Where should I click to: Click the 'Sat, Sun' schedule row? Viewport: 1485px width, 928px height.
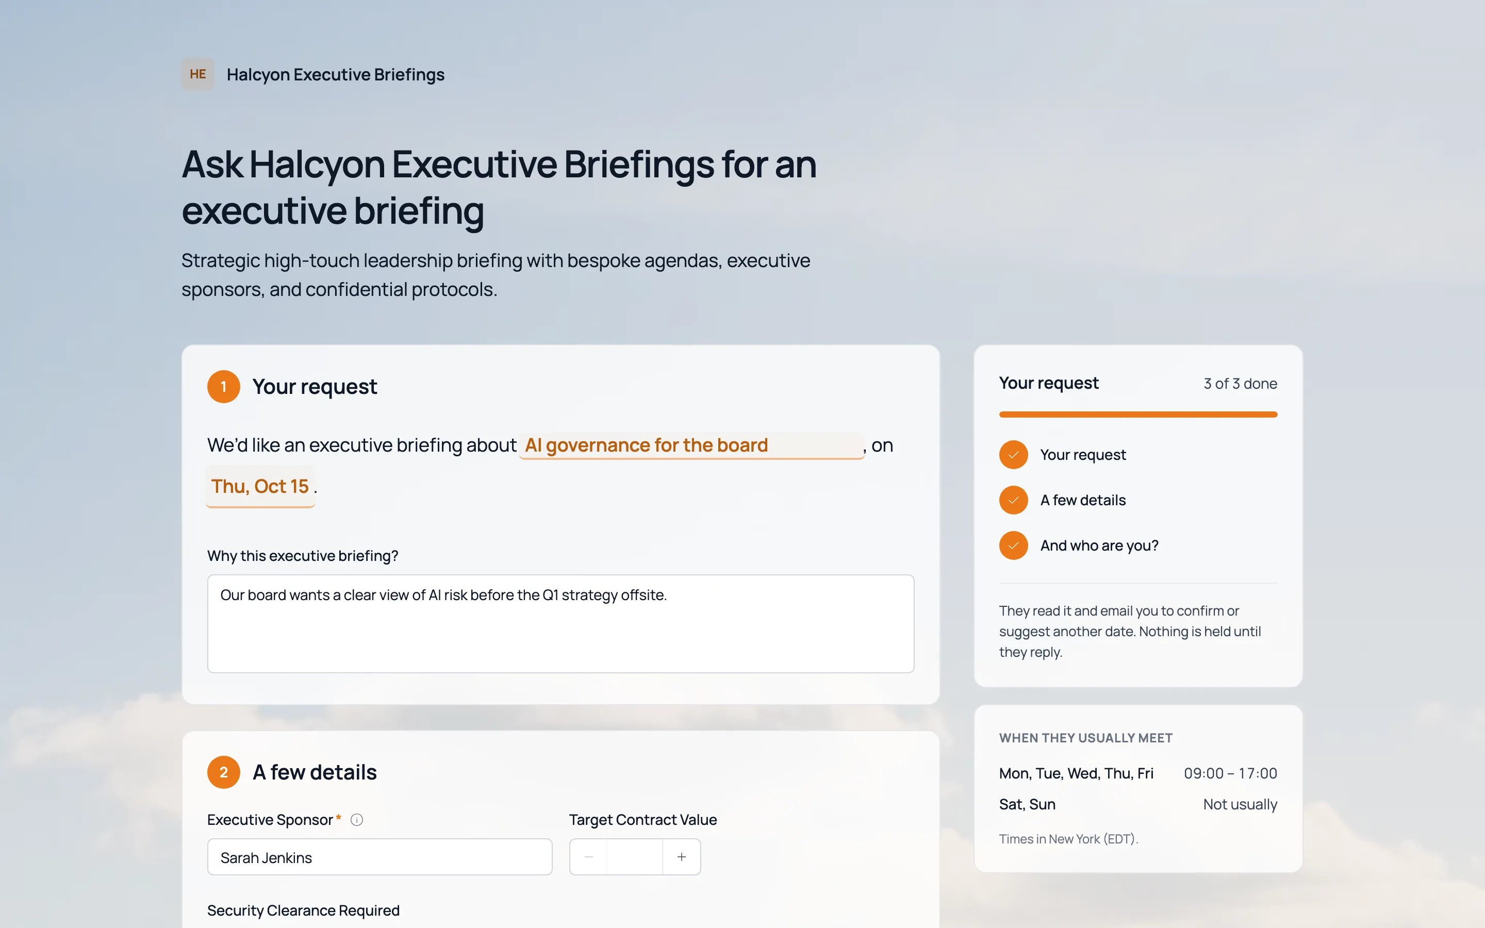pos(1137,804)
